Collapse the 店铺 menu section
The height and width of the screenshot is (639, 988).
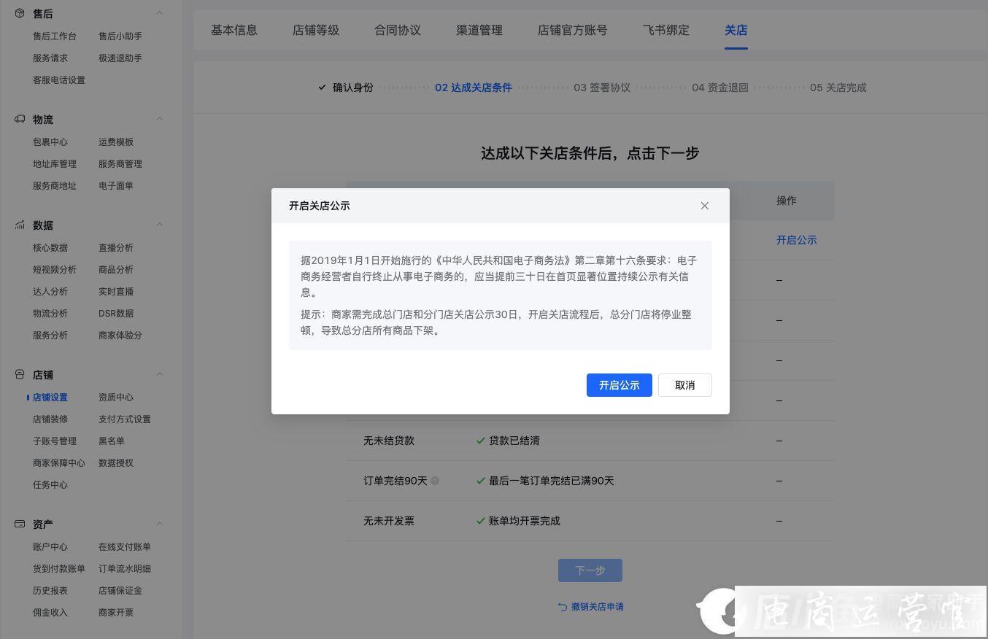pyautogui.click(x=160, y=373)
